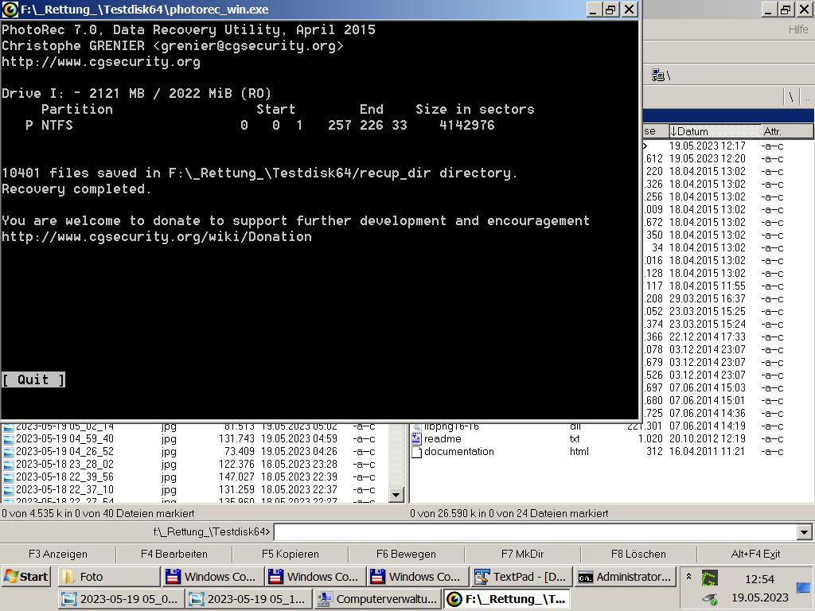Click the right panel status '0 von 26.590 k'
This screenshot has width=815, height=611.
[509, 513]
